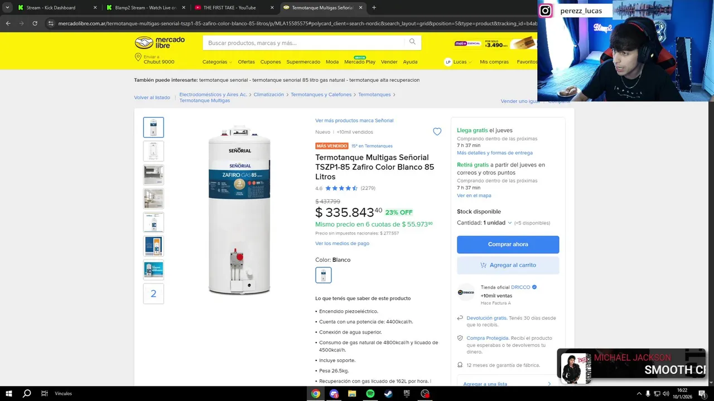
Task: Click the main water heater product image
Action: tap(239, 210)
